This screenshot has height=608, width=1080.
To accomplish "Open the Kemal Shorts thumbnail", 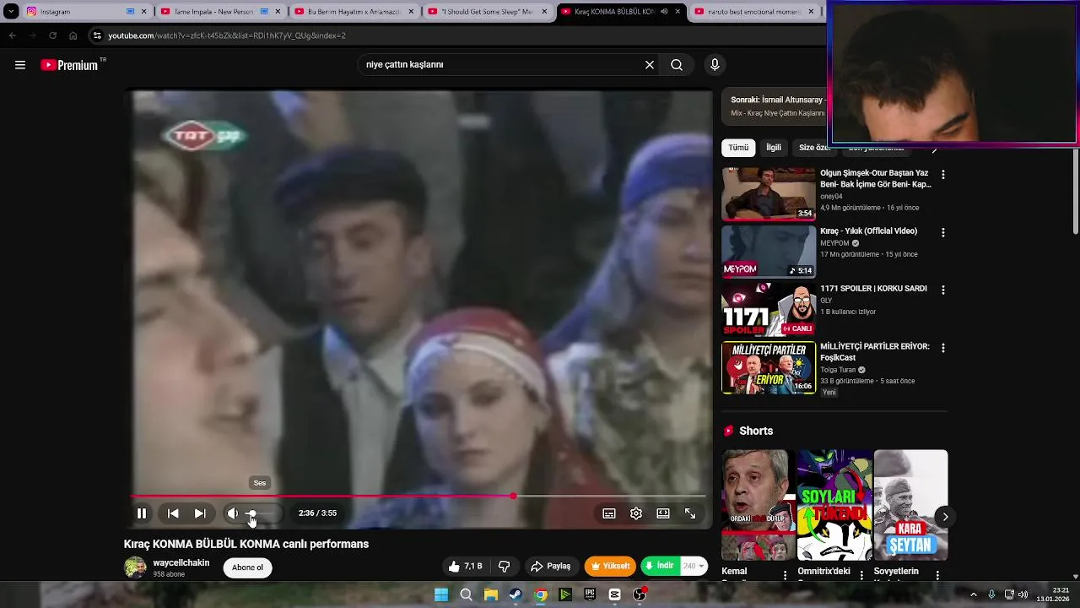I will pos(758,505).
